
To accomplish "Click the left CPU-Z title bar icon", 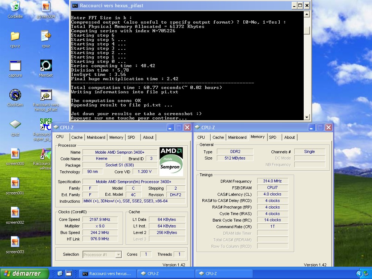I will pos(56,127).
